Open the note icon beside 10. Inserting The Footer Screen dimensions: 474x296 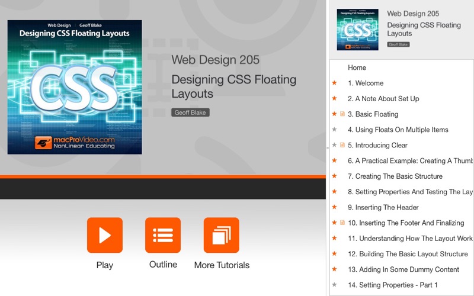pos(342,223)
